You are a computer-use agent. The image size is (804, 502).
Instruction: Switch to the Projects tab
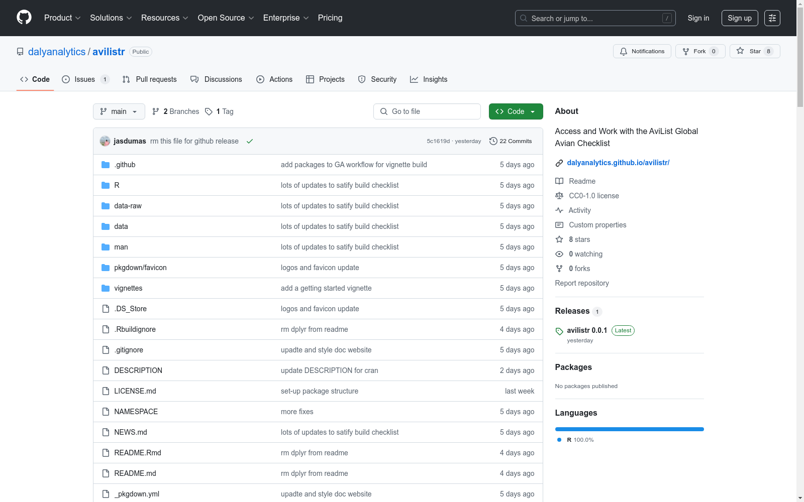pos(325,79)
